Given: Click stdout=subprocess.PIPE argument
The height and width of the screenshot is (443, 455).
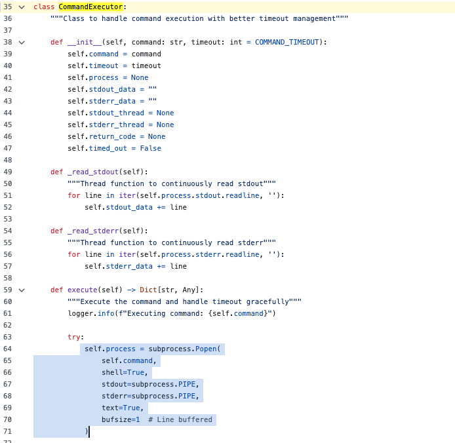Looking at the screenshot, I should click(148, 384).
